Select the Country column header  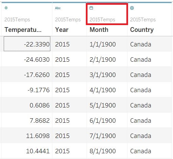(142, 30)
